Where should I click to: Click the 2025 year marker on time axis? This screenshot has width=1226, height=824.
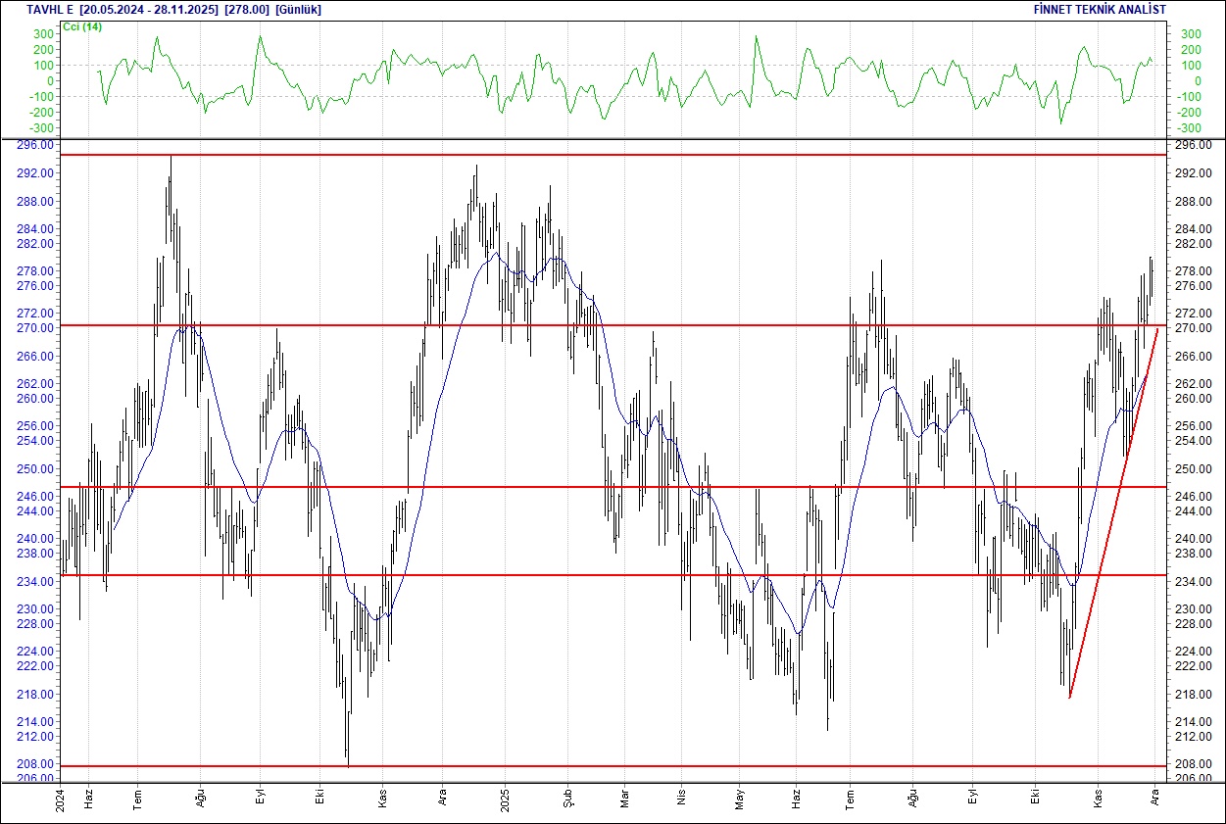504,800
